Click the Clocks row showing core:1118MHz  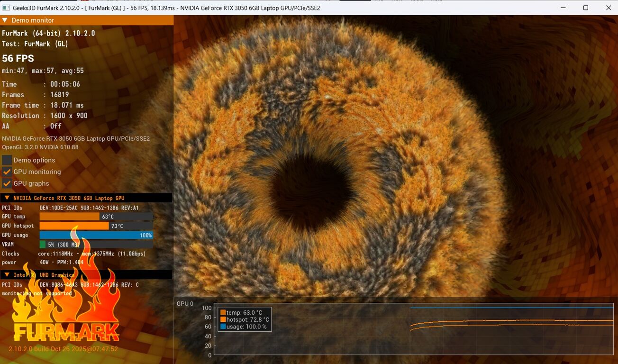click(73, 254)
